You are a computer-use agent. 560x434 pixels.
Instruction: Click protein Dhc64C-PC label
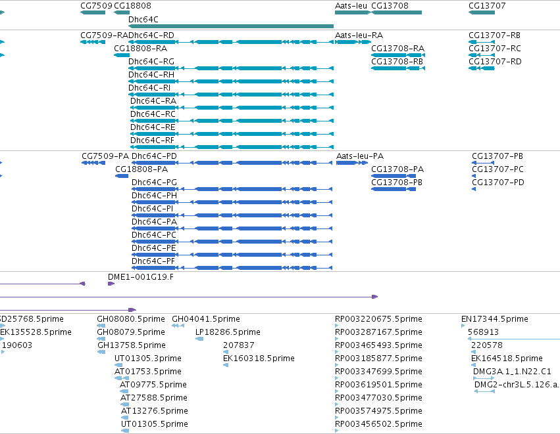154,235
